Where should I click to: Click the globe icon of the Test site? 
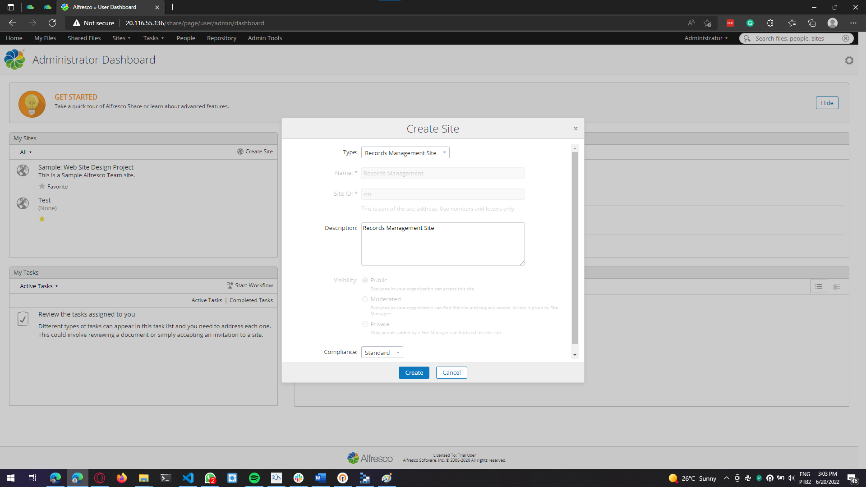coord(23,203)
